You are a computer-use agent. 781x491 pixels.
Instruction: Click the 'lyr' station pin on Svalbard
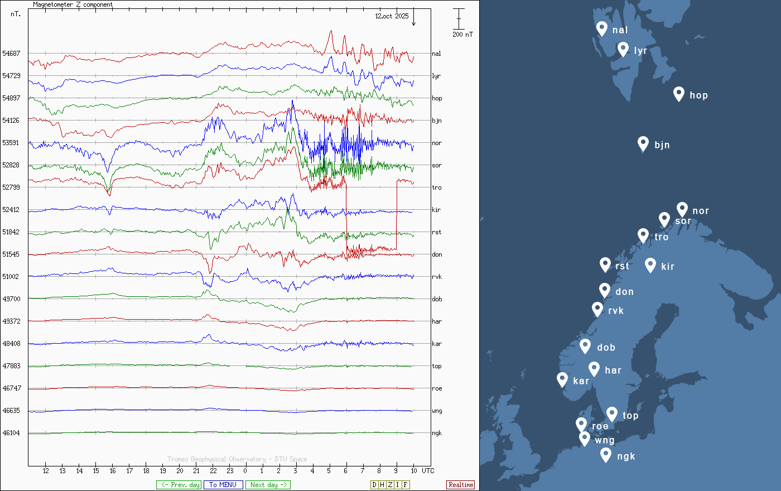tap(623, 49)
